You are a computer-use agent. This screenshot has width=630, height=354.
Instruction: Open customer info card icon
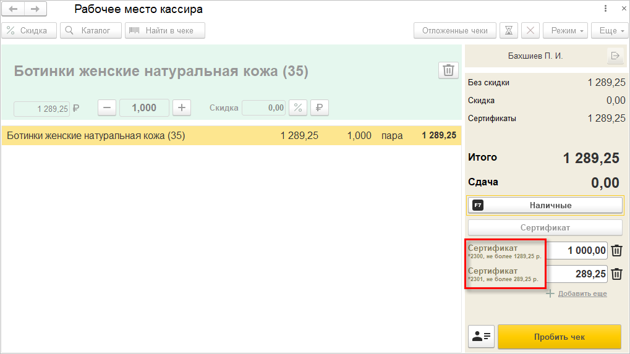(482, 336)
